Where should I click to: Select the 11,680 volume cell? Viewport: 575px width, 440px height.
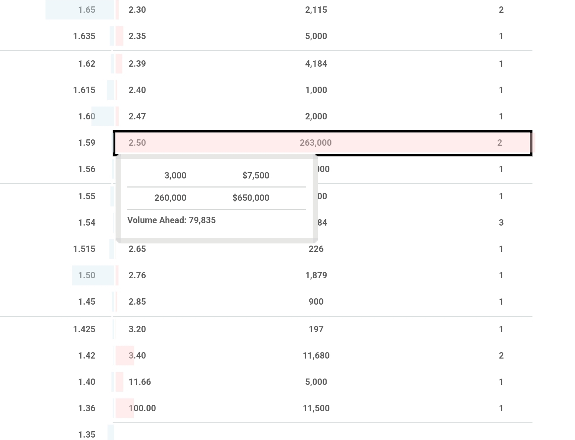click(316, 356)
